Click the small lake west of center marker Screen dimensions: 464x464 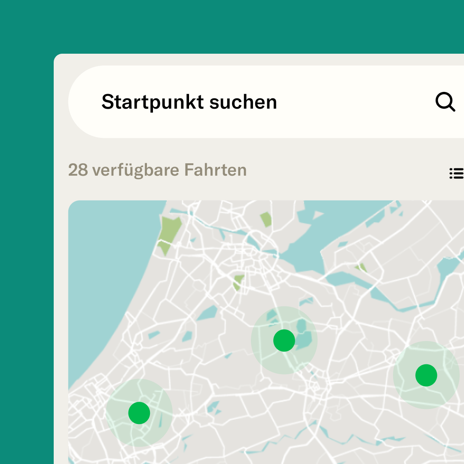pyautogui.click(x=207, y=313)
